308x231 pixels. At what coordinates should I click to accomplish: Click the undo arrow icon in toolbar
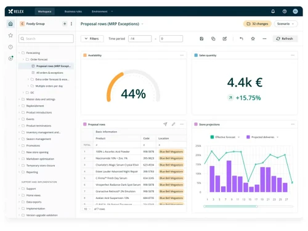coord(241,39)
